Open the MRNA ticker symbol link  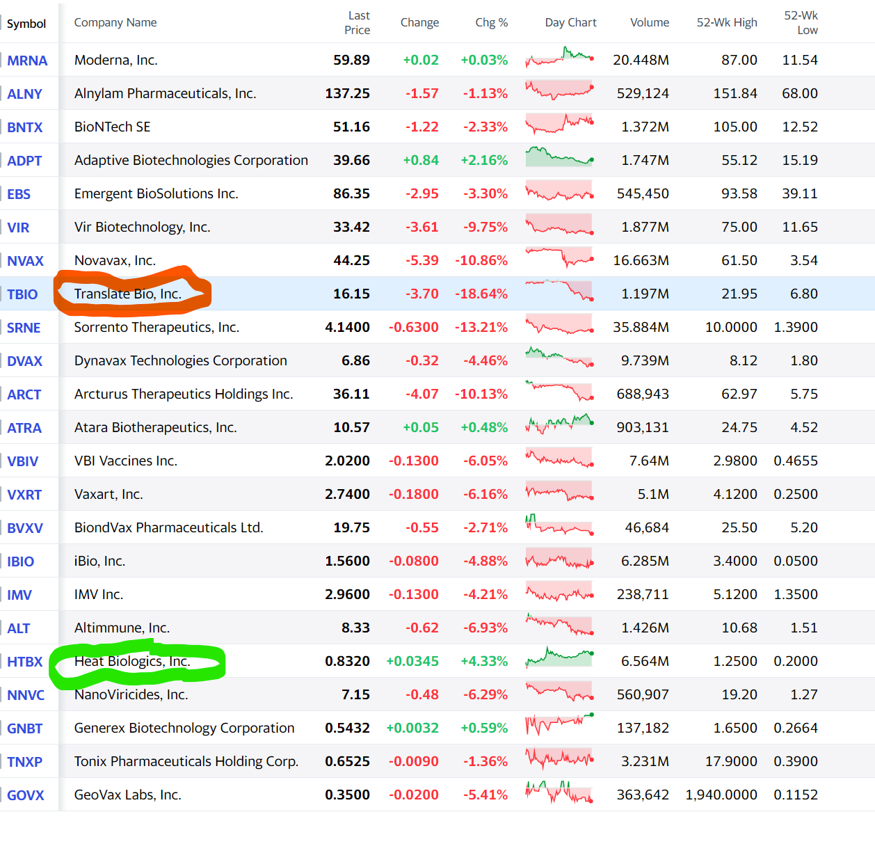pos(27,61)
